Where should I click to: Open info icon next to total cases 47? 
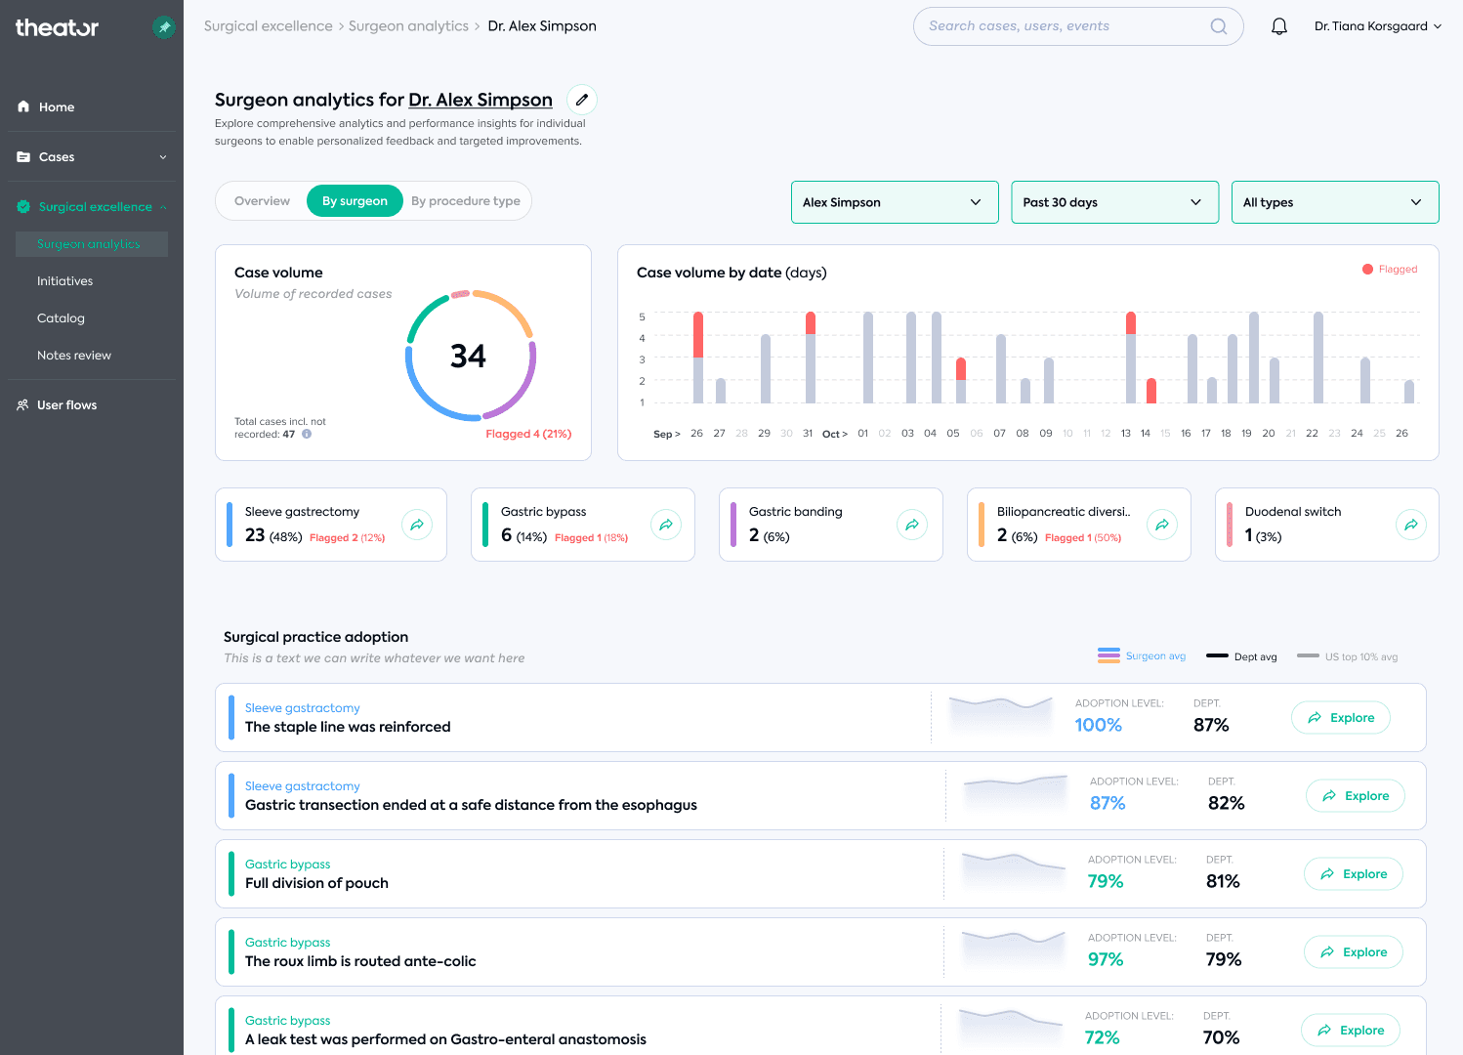coord(307,434)
